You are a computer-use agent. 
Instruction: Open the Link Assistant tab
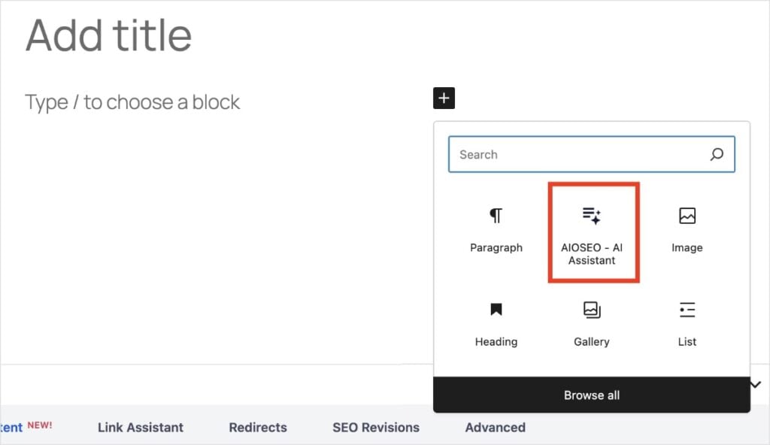141,427
